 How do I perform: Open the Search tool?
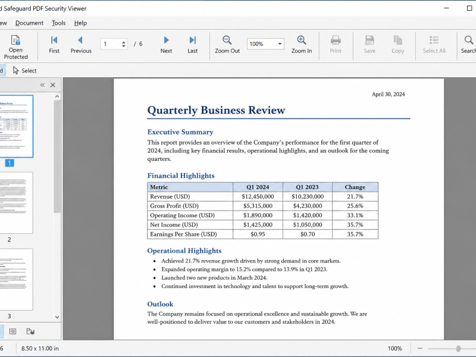click(x=468, y=44)
